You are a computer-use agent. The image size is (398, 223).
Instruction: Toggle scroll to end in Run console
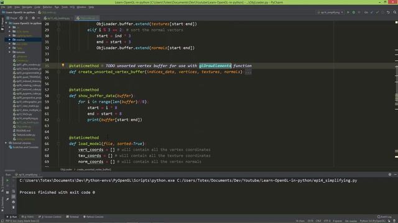click(13, 196)
